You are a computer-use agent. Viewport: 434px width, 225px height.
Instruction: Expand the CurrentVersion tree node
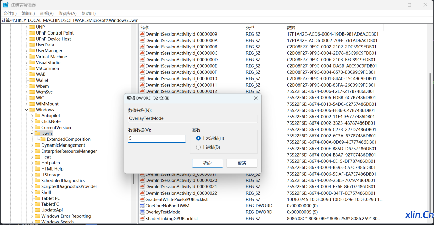pyautogui.click(x=32, y=128)
